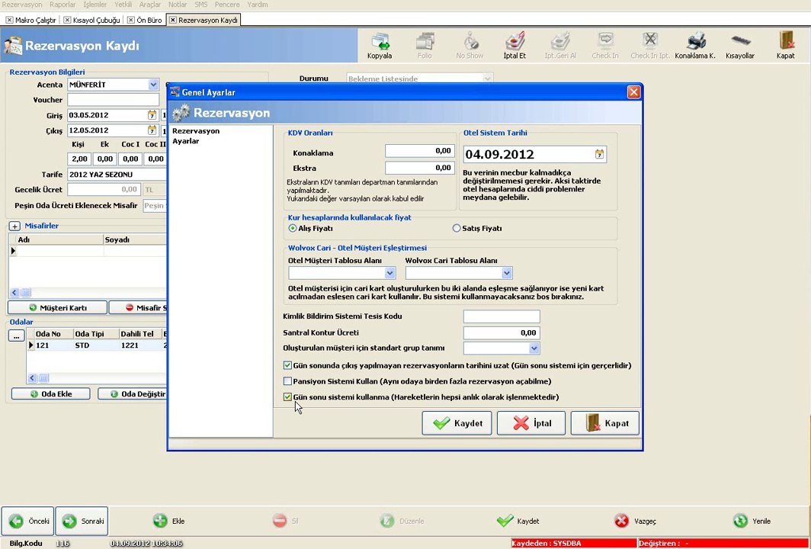
Task: Click the Voucher input field
Action: click(x=114, y=100)
